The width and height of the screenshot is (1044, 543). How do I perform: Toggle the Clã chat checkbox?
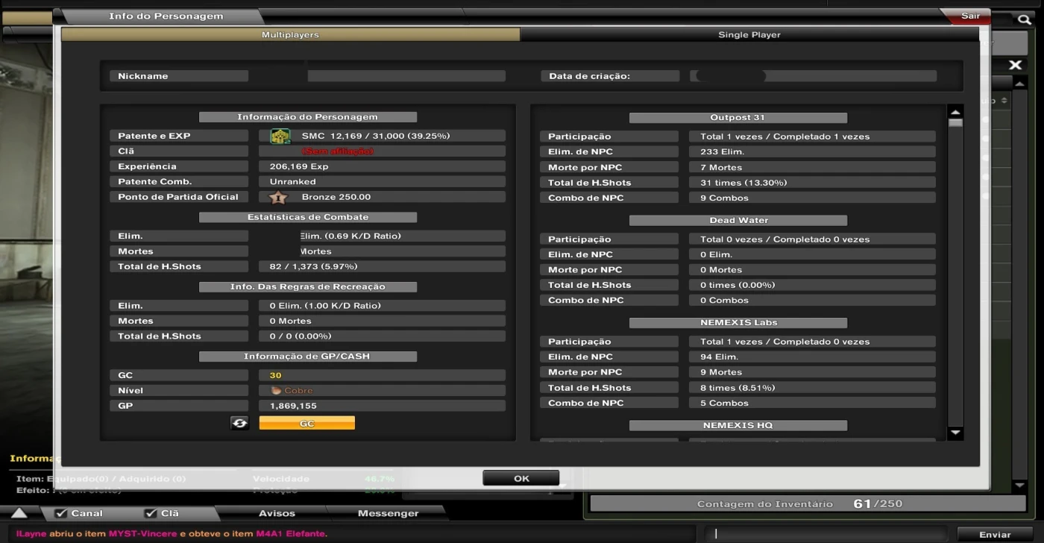[151, 513]
